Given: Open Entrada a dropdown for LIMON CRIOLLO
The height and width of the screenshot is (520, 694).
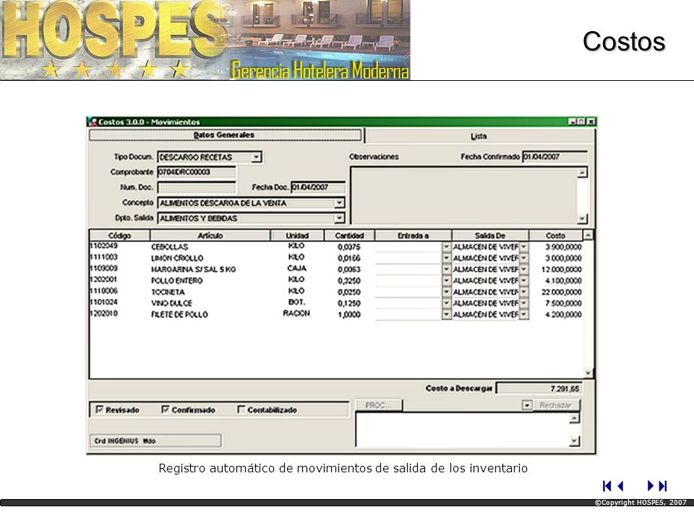Looking at the screenshot, I should [446, 258].
